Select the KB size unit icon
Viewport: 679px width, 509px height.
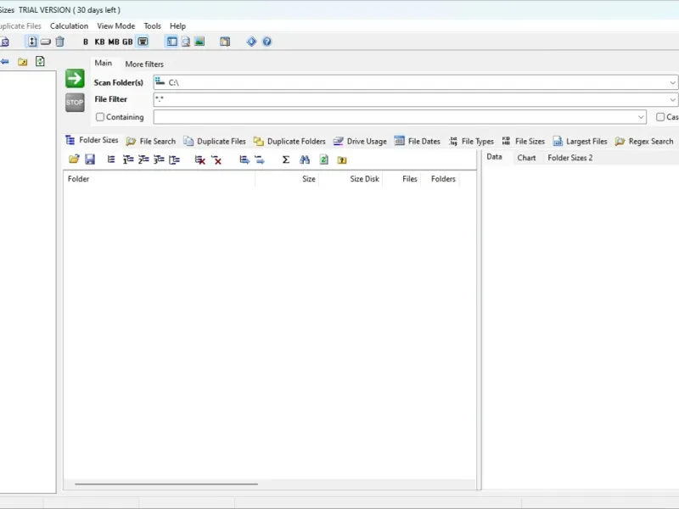click(x=99, y=42)
